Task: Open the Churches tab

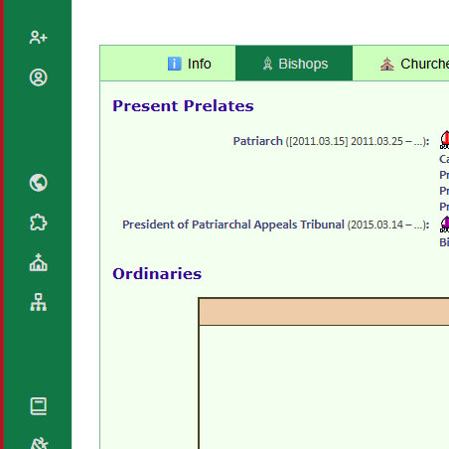Action: click(401, 64)
